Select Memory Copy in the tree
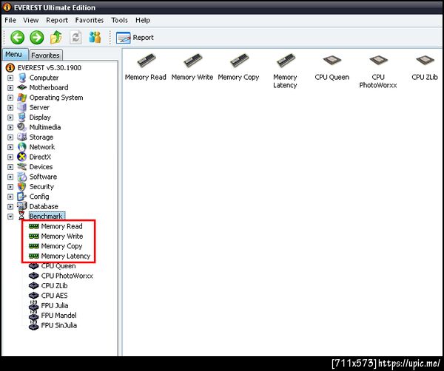This screenshot has width=444, height=371. (61, 246)
